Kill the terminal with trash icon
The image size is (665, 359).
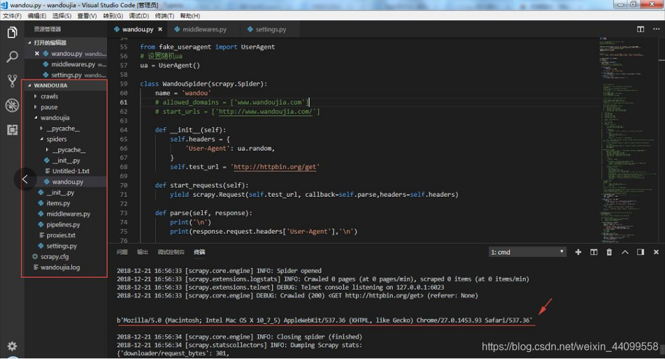tap(609, 252)
